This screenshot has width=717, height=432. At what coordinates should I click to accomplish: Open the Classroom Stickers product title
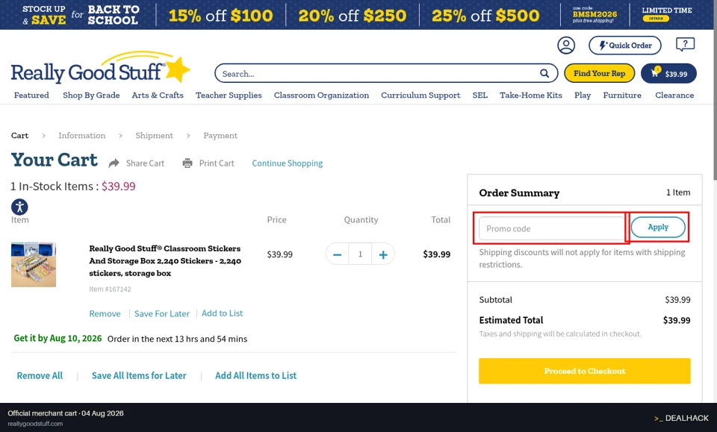point(165,260)
